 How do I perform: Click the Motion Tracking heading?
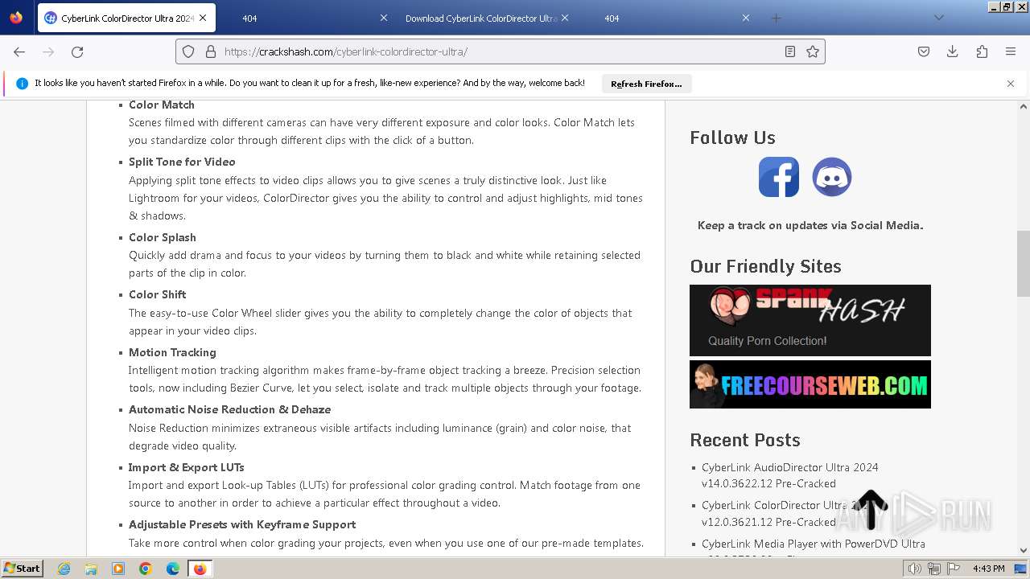pos(172,352)
